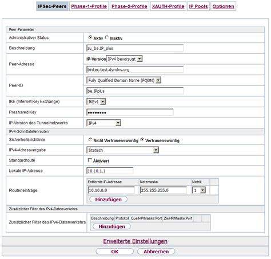Click the Routeneinträge label
Viewport: 271px width, 259px height.
click(23, 190)
